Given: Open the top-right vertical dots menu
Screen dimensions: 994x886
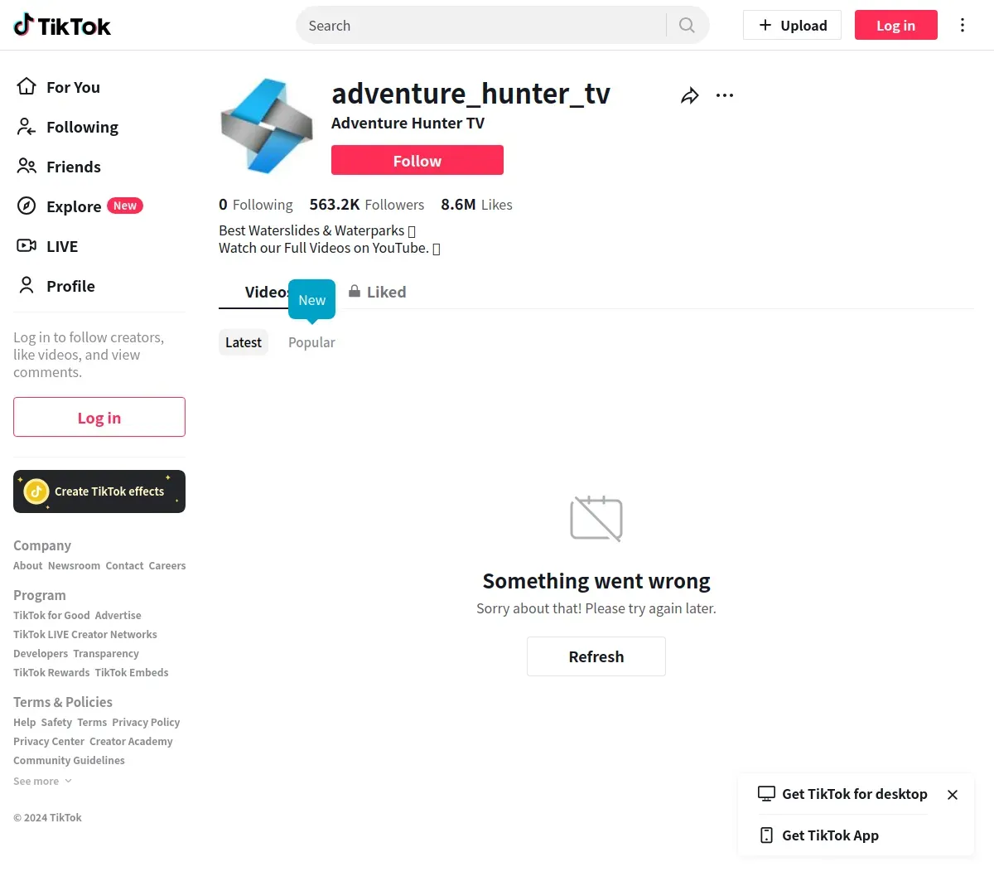Looking at the screenshot, I should coord(963,25).
